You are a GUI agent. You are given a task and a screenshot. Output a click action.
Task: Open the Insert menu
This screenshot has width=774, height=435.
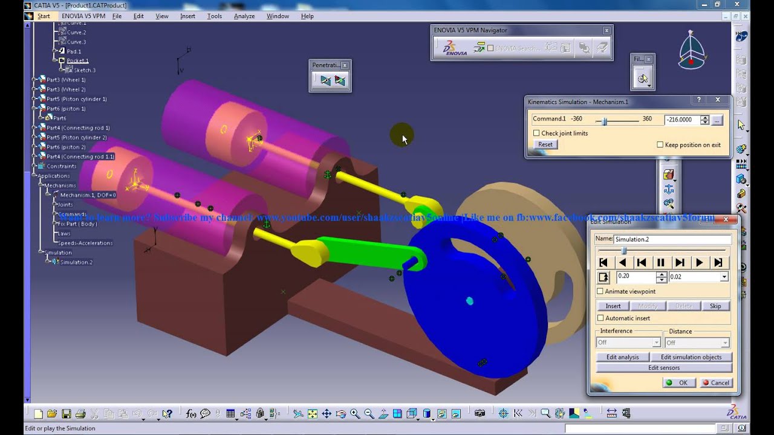tap(187, 16)
